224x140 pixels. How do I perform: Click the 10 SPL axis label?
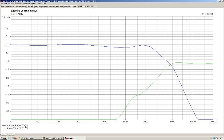pyautogui.click(x=7, y=28)
